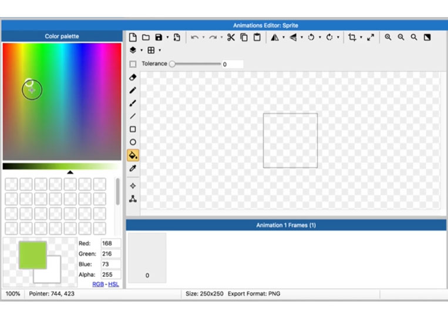Switch to HSL color mode link
Image resolution: width=448 pixels, height=318 pixels.
pyautogui.click(x=113, y=284)
